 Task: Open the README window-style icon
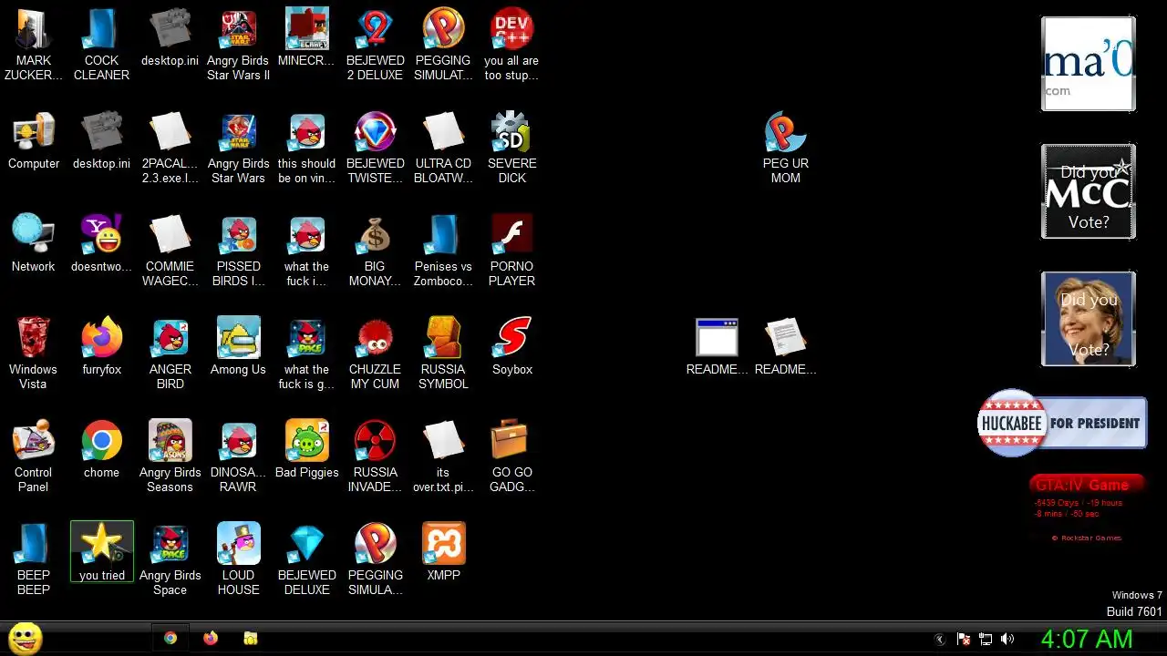point(717,347)
